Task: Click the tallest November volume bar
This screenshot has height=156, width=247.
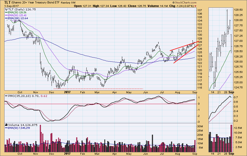Action: pos(40,138)
